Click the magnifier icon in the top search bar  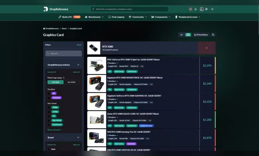[x=93, y=9]
